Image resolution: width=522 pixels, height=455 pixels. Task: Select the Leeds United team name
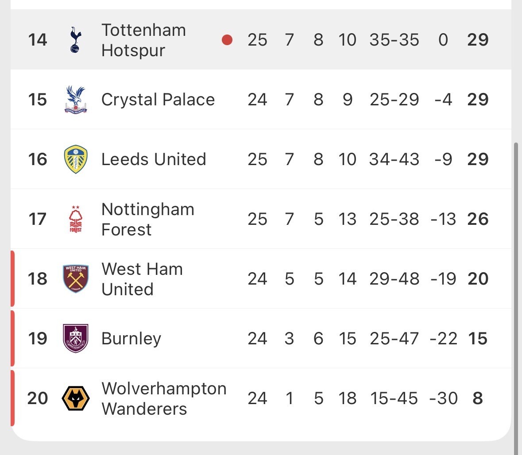(x=154, y=159)
